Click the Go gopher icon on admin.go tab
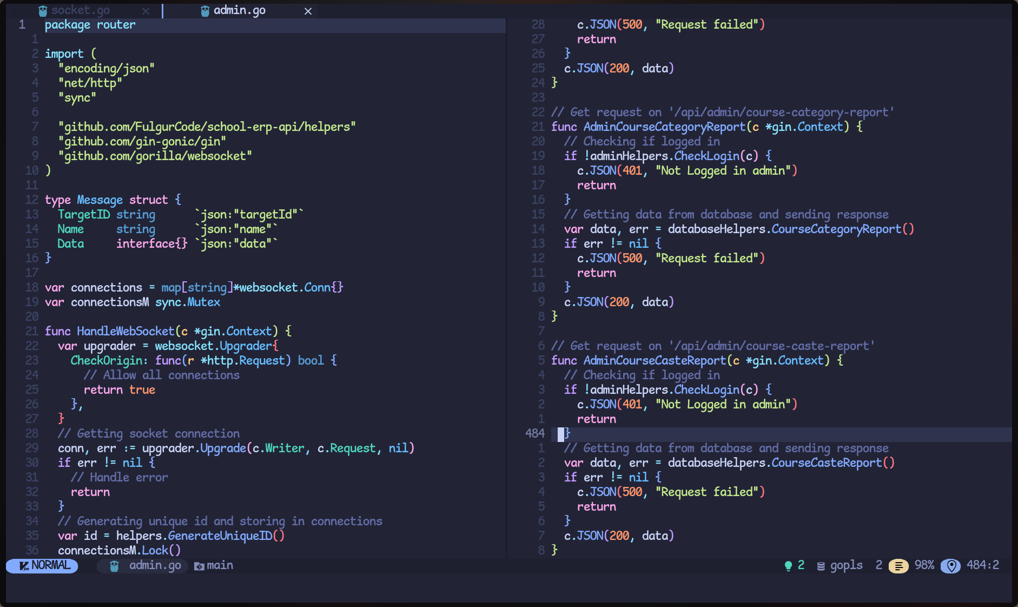Image resolution: width=1018 pixels, height=607 pixels. pos(205,11)
